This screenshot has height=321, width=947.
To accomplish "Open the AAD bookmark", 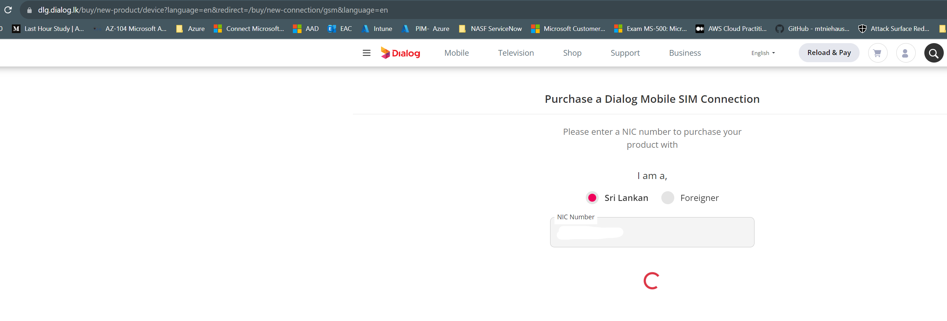I will click(x=306, y=29).
